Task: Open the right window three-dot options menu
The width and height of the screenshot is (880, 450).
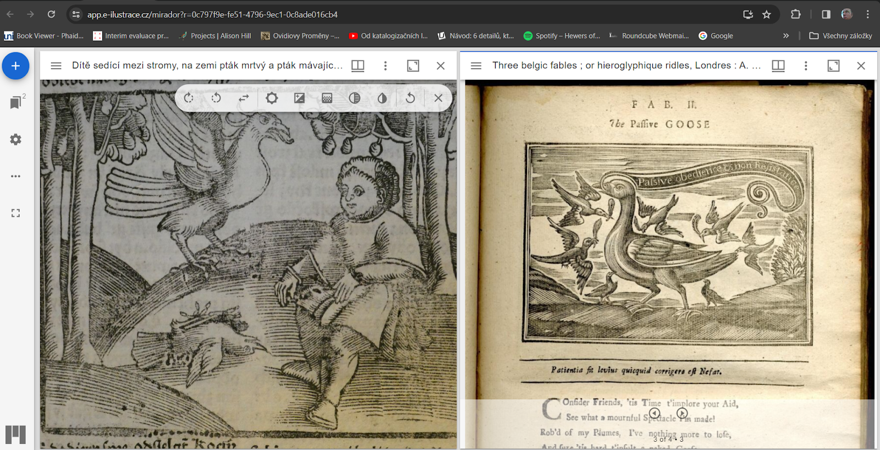Action: pos(806,66)
